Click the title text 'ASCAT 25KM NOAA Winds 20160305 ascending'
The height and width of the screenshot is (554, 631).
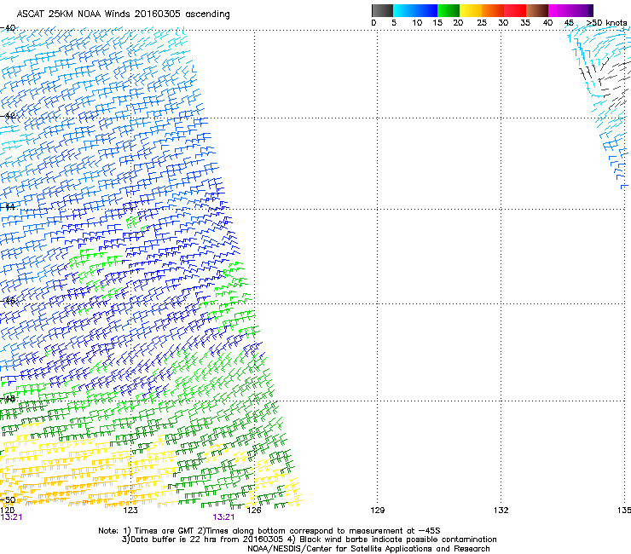pyautogui.click(x=123, y=14)
